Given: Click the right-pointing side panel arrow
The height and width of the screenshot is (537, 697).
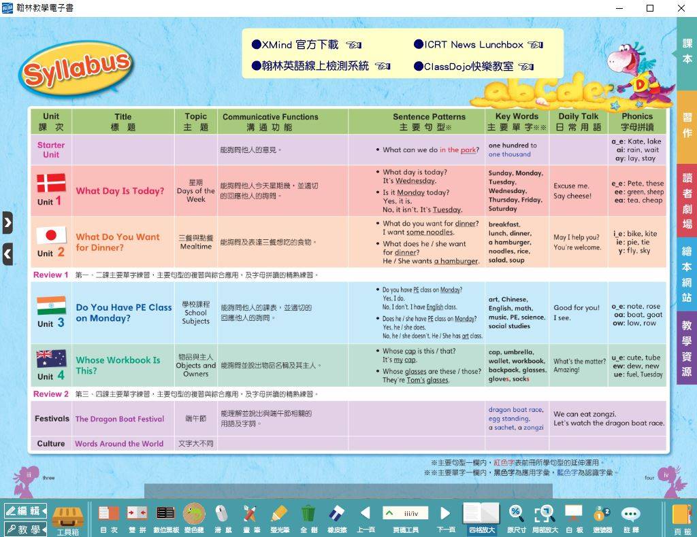Looking at the screenshot, I should pyautogui.click(x=7, y=222).
